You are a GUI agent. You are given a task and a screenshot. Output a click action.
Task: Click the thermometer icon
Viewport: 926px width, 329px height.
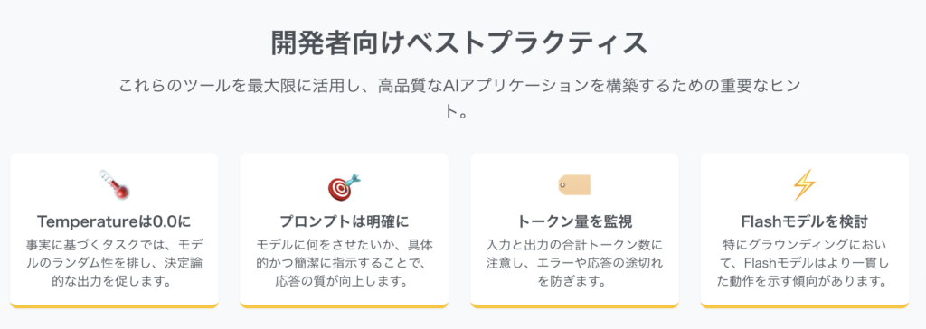click(x=114, y=184)
